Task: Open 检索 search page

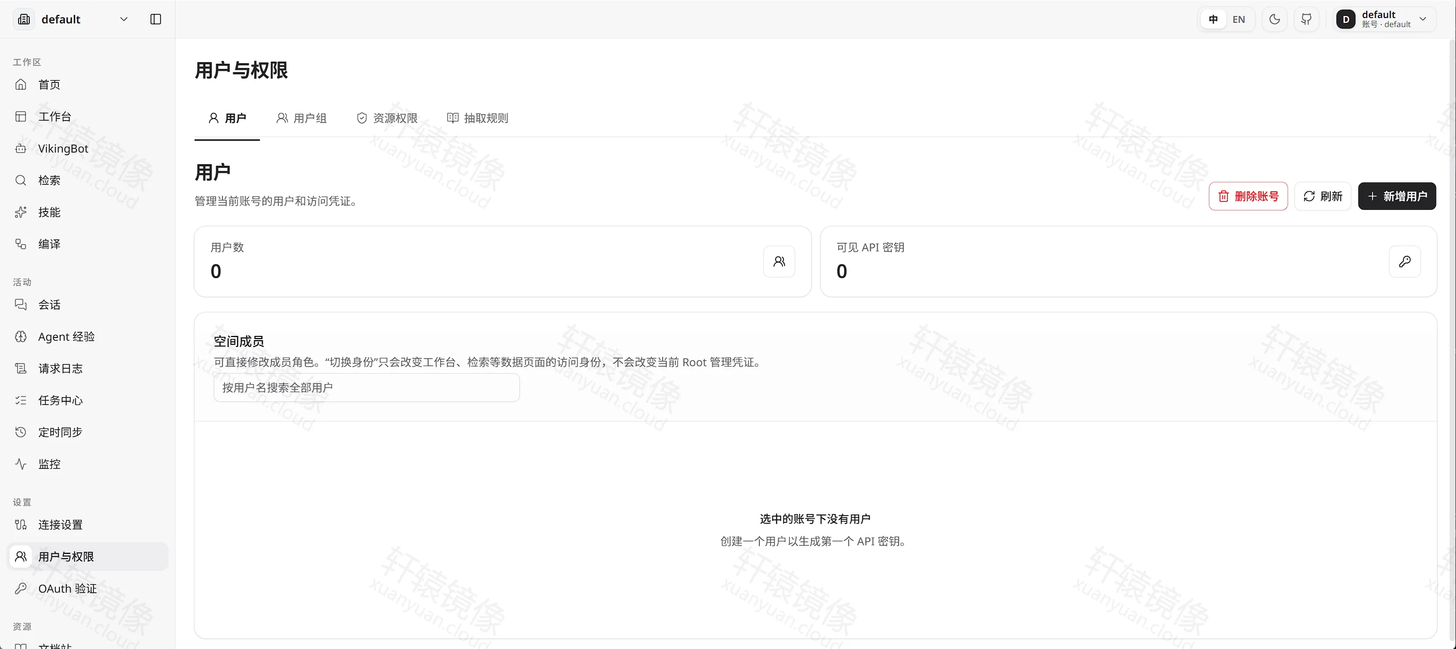Action: (88, 180)
